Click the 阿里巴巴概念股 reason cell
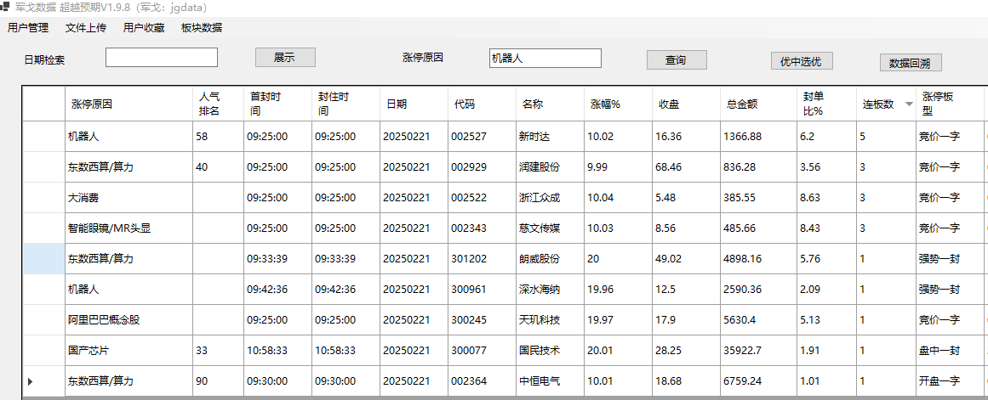Screen dimensions: 988x400 pos(128,319)
